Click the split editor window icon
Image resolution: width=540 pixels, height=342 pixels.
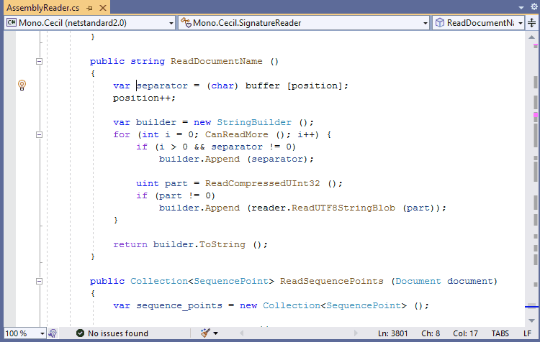(x=532, y=23)
